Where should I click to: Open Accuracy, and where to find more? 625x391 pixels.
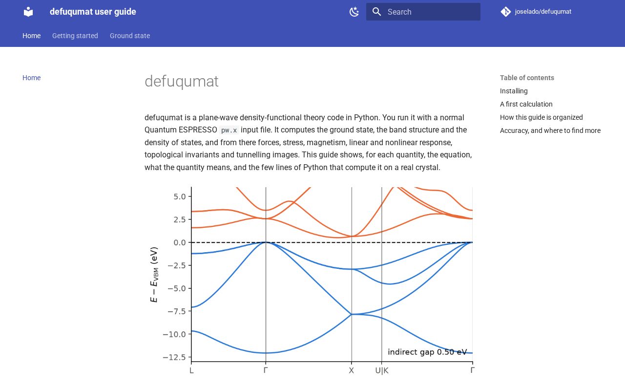pos(550,130)
